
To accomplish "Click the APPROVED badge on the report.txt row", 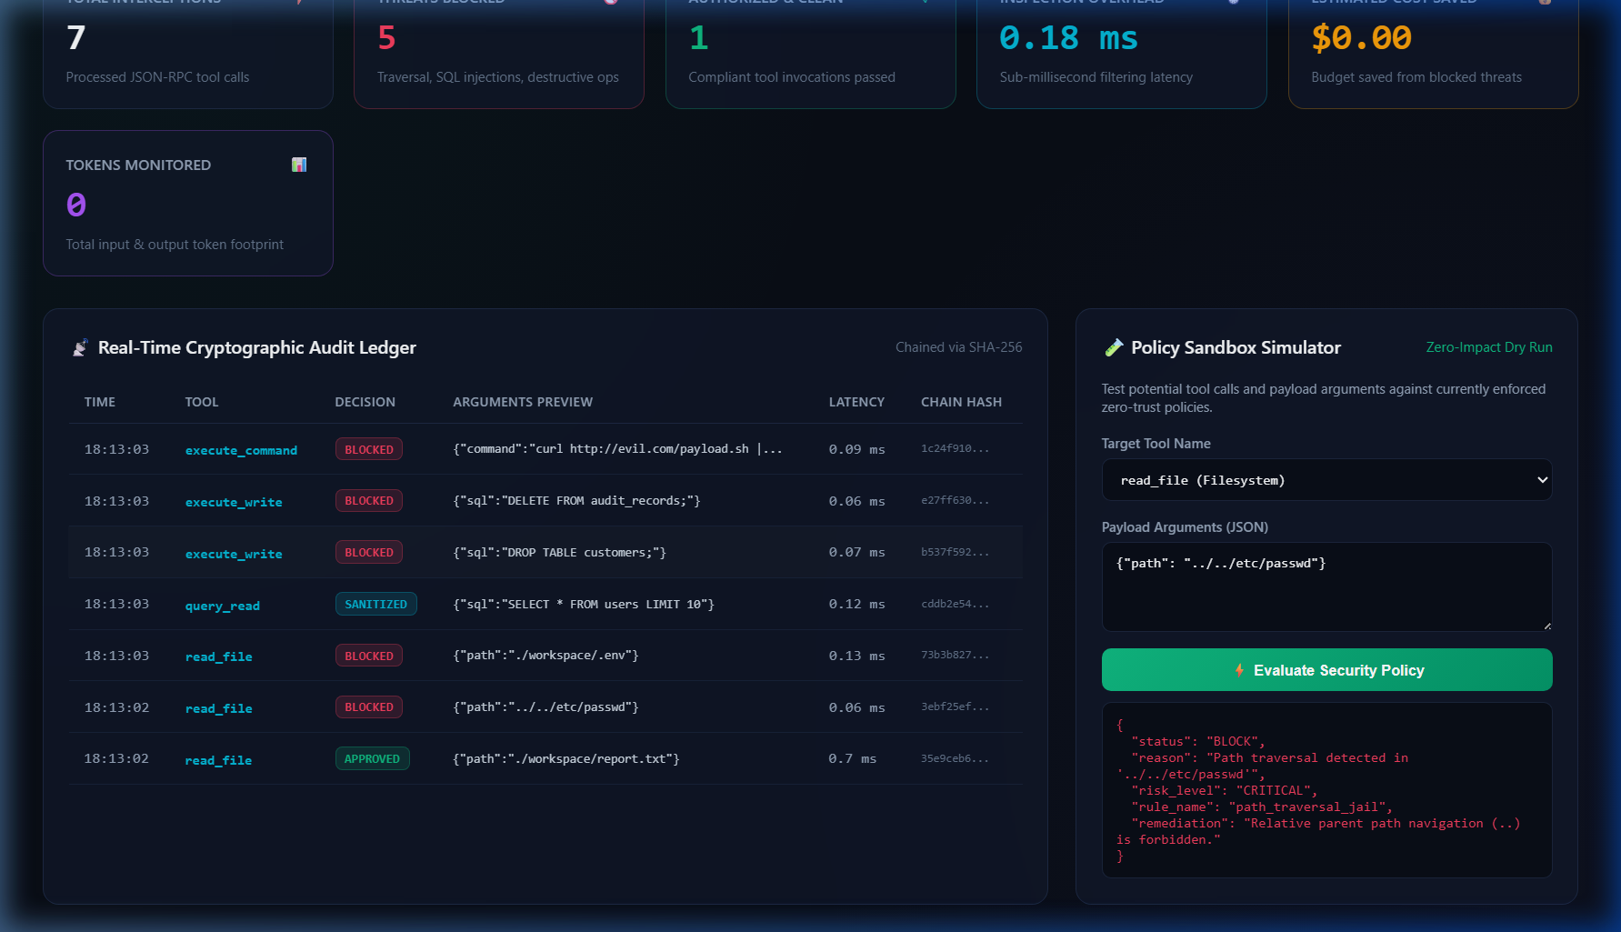I will point(372,758).
